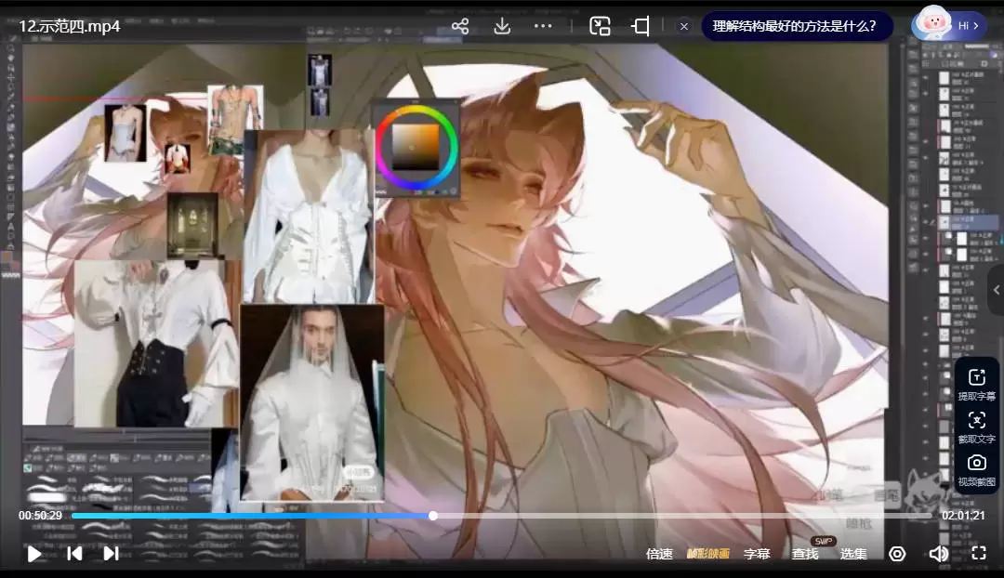Click the video progress bar handle
The height and width of the screenshot is (578, 1004).
(433, 516)
